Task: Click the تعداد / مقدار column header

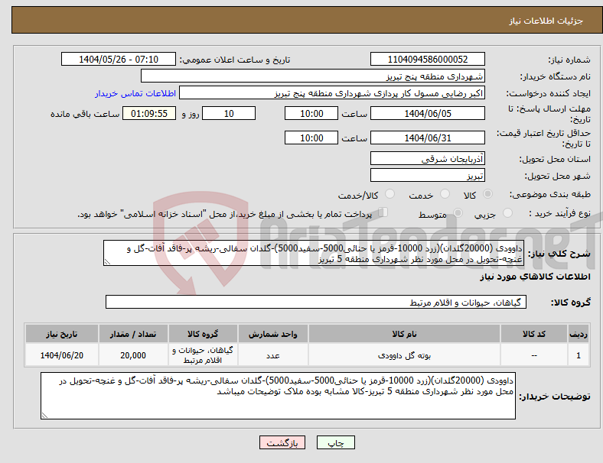Action: pos(133,334)
